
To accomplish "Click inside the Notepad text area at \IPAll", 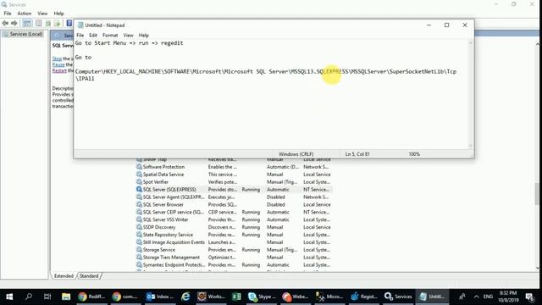I will click(x=85, y=79).
